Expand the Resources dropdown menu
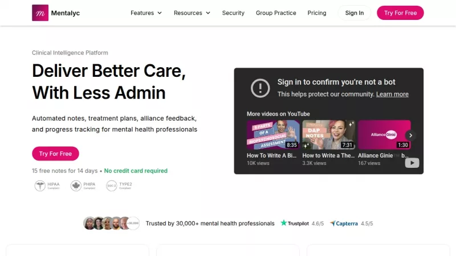Screen dimensions: 456x256 (192, 13)
